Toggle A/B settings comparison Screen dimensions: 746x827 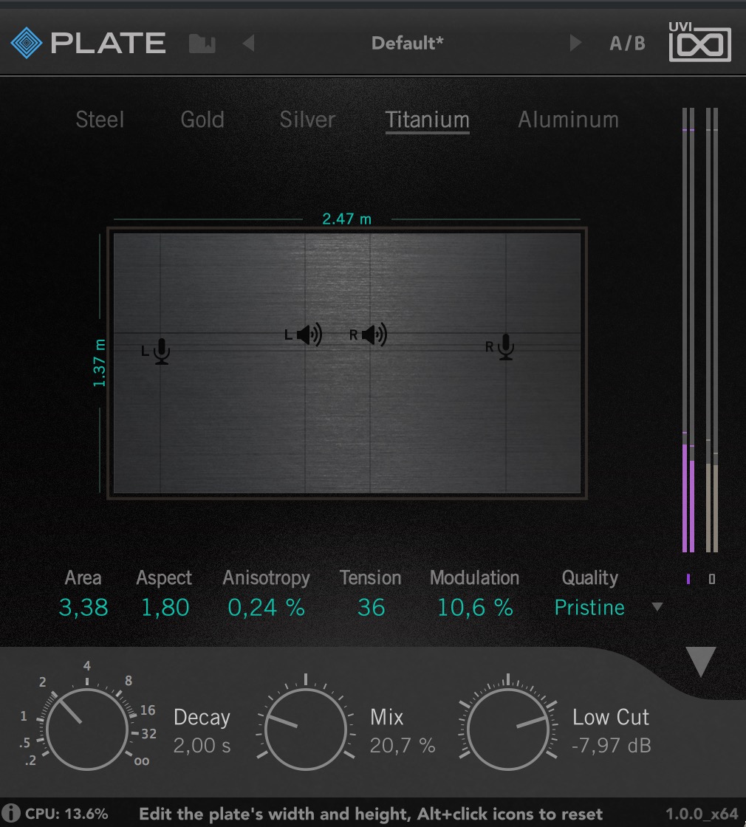coord(627,43)
